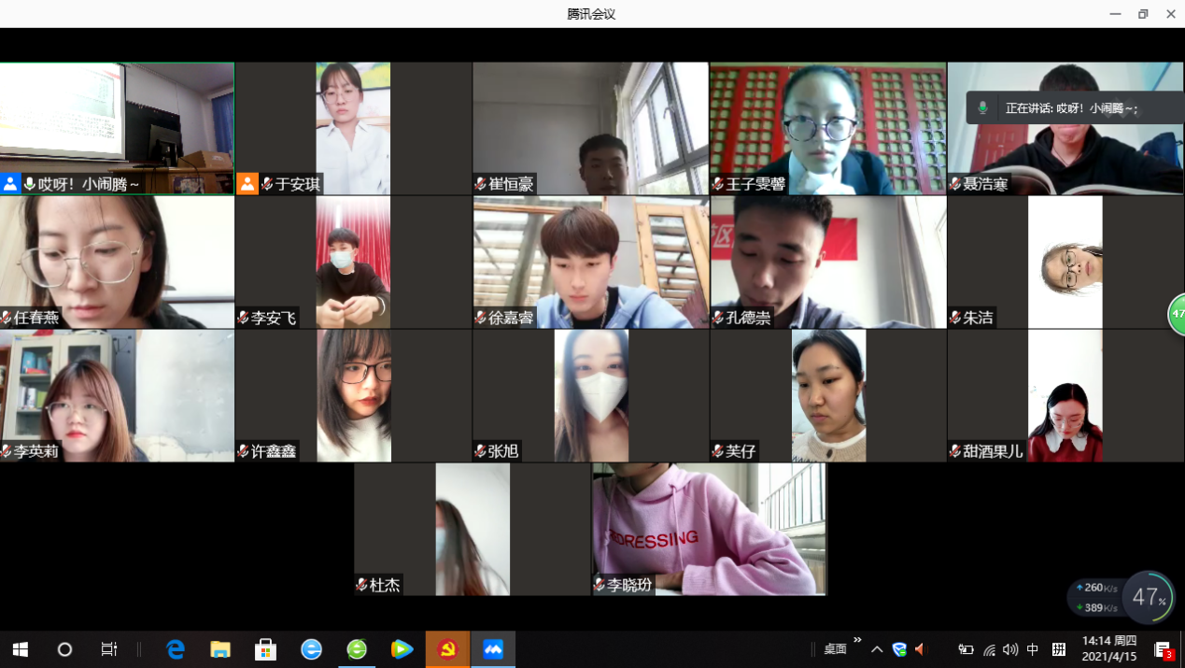Click the muted mic icon next to 崔恒豪
The height and width of the screenshot is (668, 1185).
481,185
